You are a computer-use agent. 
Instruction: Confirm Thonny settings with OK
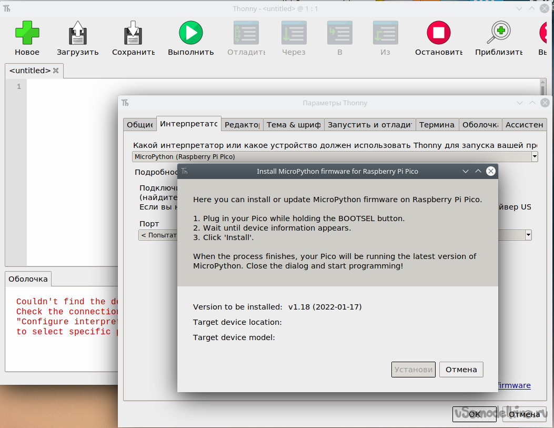(475, 414)
